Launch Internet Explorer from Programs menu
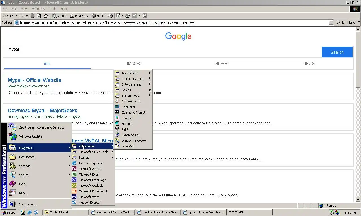Image resolution: width=361 pixels, height=216 pixels. click(x=93, y=163)
